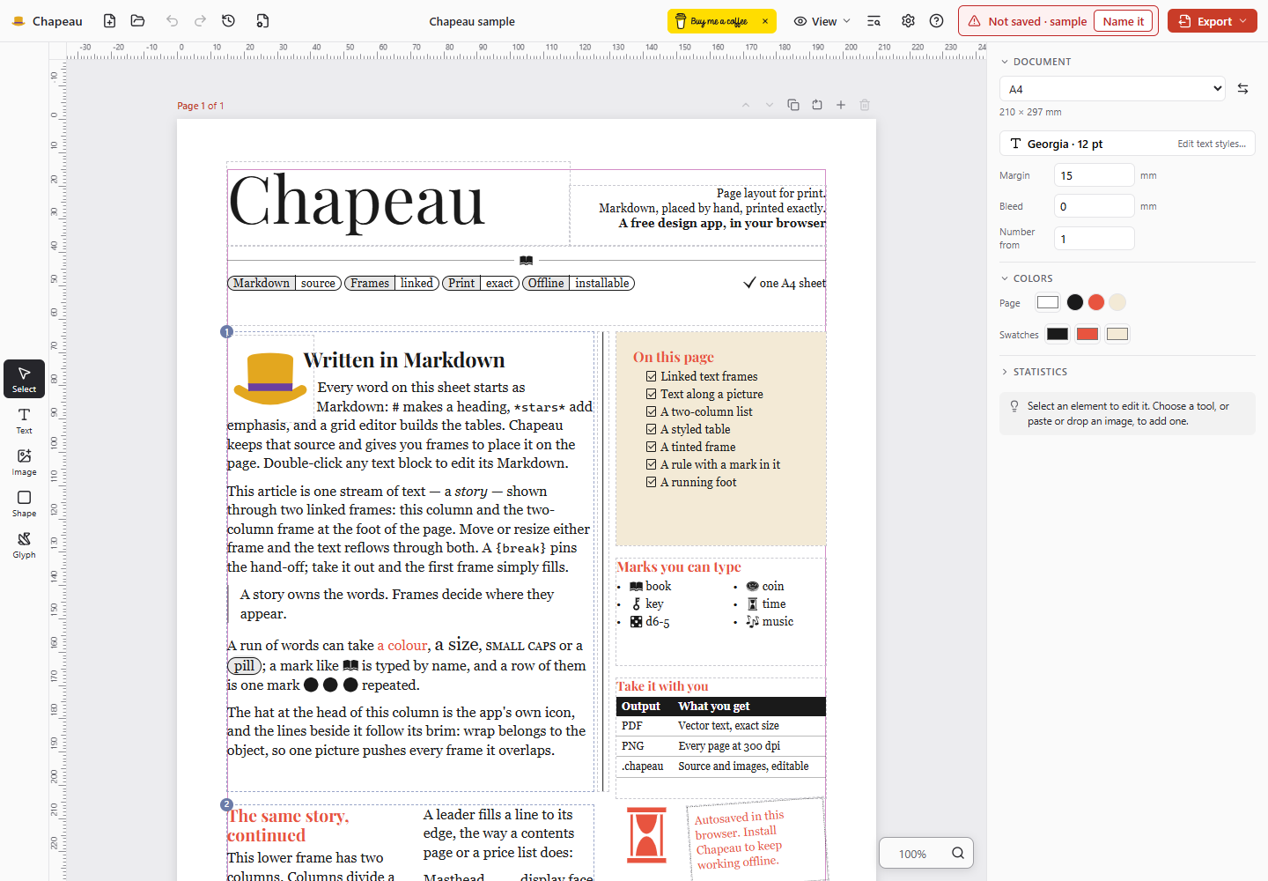Open a file via the folder icon
The width and height of the screenshot is (1268, 881).
coord(137,21)
